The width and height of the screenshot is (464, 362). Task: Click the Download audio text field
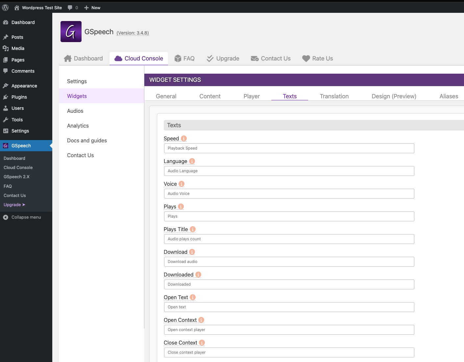[289, 262]
